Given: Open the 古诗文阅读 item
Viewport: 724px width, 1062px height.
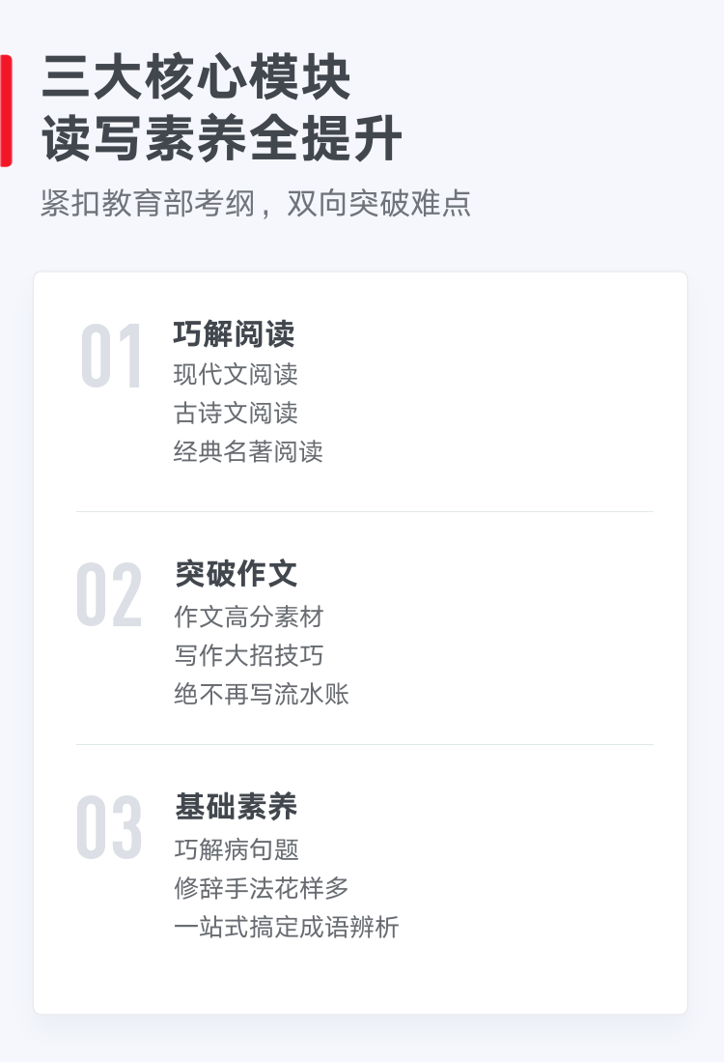Looking at the screenshot, I should tap(236, 413).
